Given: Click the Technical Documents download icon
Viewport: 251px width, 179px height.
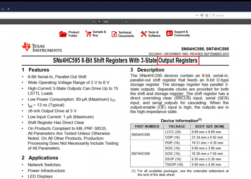Looking at the screenshot, I should click(114, 34).
